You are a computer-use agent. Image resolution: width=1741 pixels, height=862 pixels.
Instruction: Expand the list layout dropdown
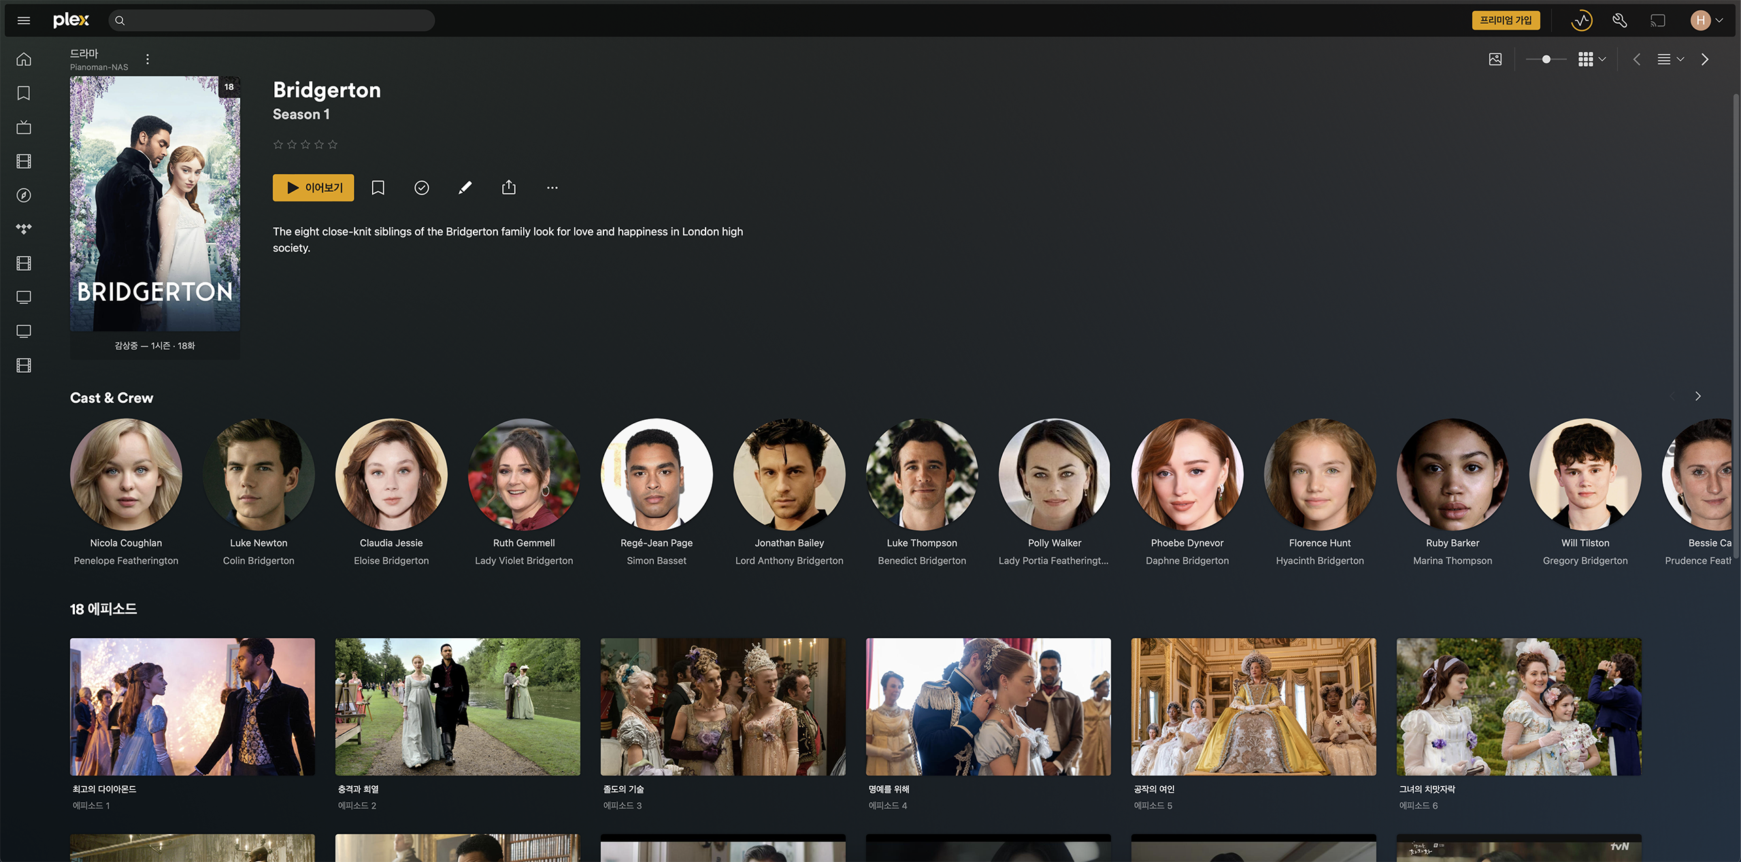tap(1670, 59)
